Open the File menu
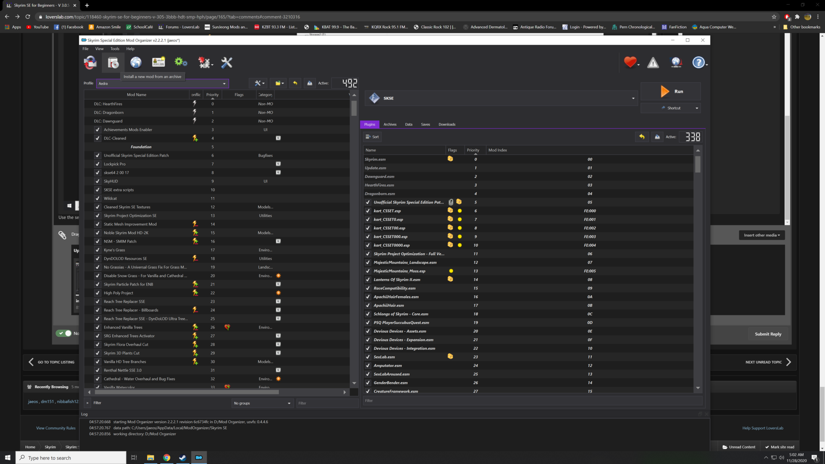 [86, 49]
